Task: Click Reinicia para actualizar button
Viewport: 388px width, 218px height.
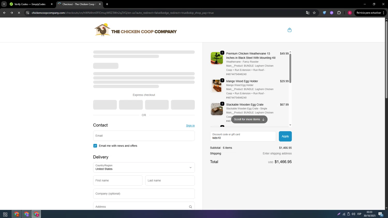Action: tap(369, 13)
